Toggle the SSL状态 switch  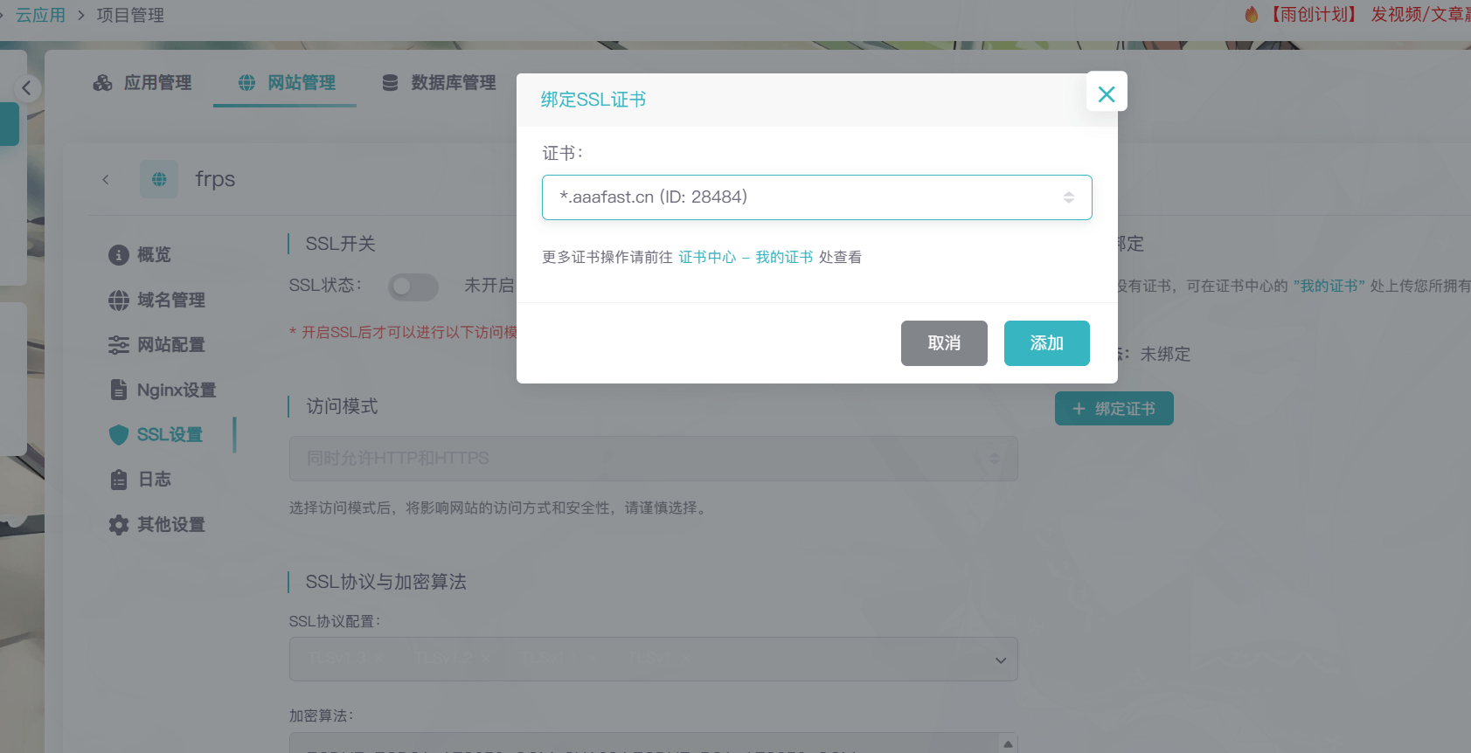pyautogui.click(x=413, y=287)
